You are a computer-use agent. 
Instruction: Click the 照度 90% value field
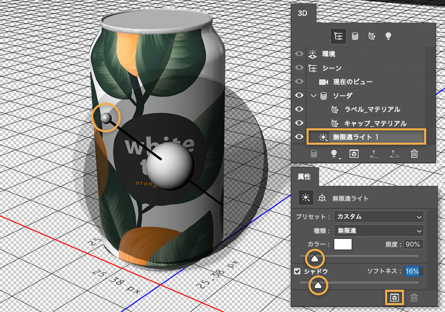(x=413, y=244)
